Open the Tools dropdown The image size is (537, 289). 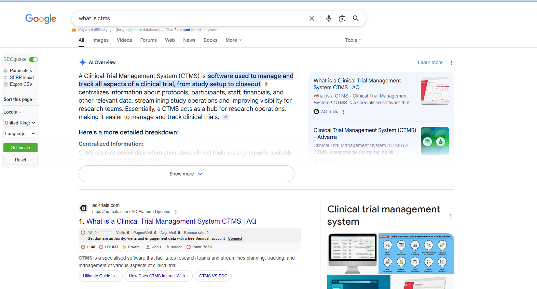(x=353, y=40)
